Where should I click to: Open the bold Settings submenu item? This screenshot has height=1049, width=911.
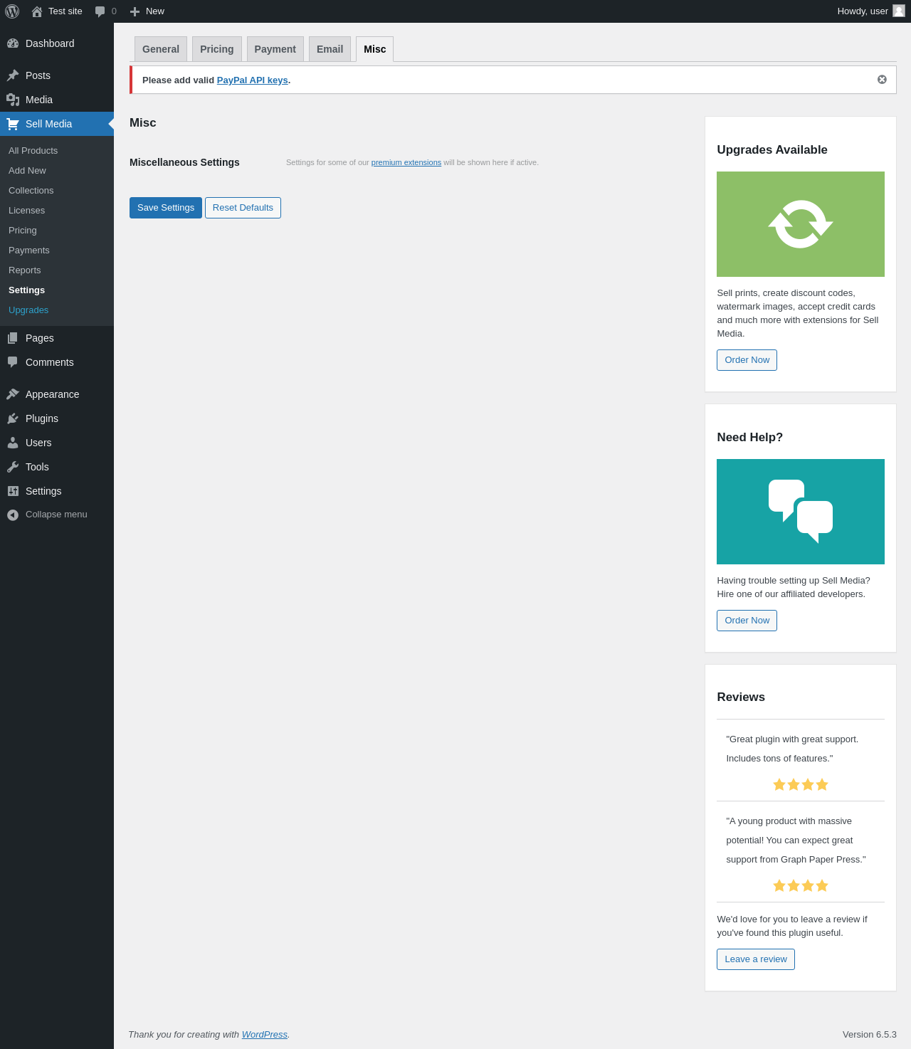(x=57, y=290)
